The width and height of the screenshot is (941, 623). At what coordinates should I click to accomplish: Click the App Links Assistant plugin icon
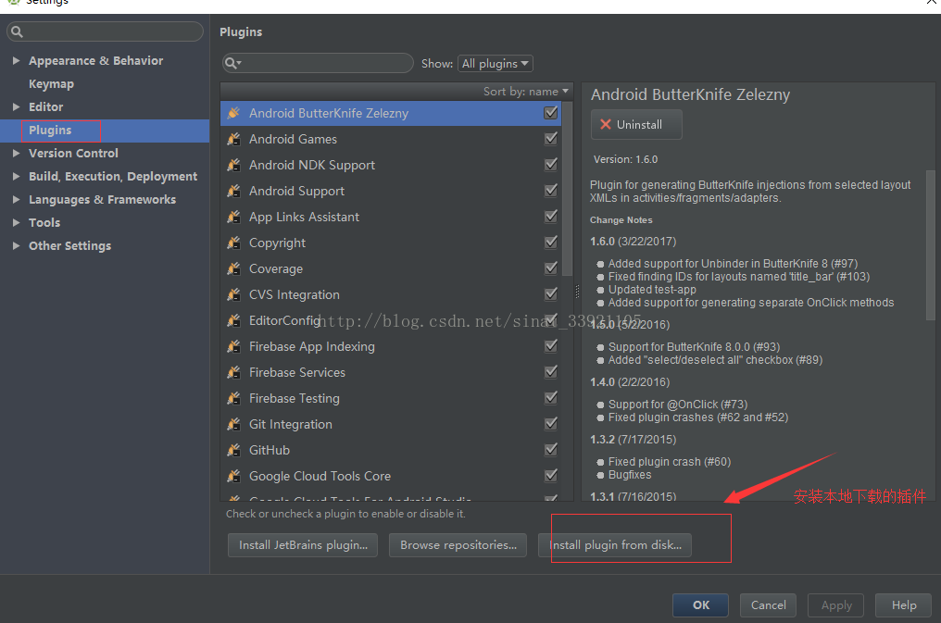[234, 217]
